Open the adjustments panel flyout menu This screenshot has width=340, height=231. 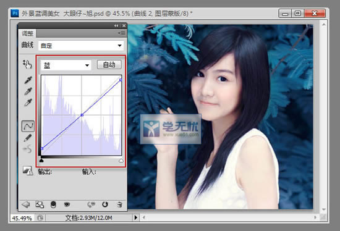click(122, 33)
